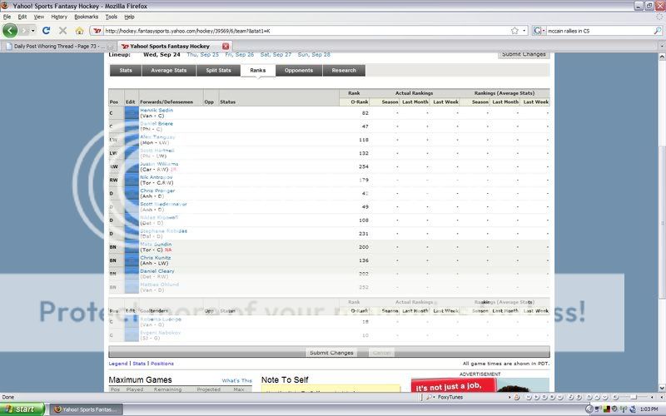Click the Edit box for Henrik Sedin
The height and width of the screenshot is (416, 666).
point(131,113)
